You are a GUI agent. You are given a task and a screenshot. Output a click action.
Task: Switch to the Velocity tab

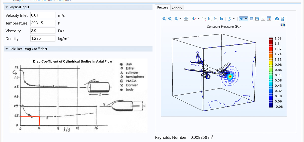pos(177,8)
